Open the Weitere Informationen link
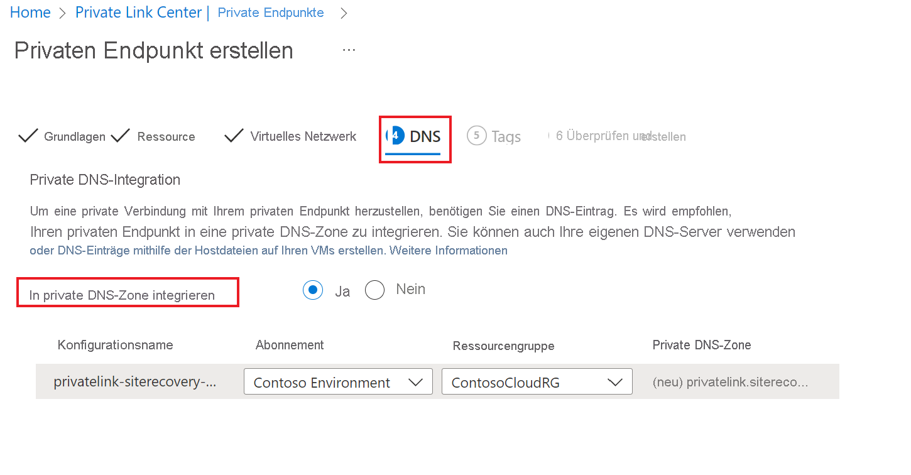The image size is (911, 475). point(449,250)
